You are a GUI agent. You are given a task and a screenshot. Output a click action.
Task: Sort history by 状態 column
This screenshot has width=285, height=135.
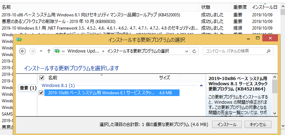[x=215, y=7]
